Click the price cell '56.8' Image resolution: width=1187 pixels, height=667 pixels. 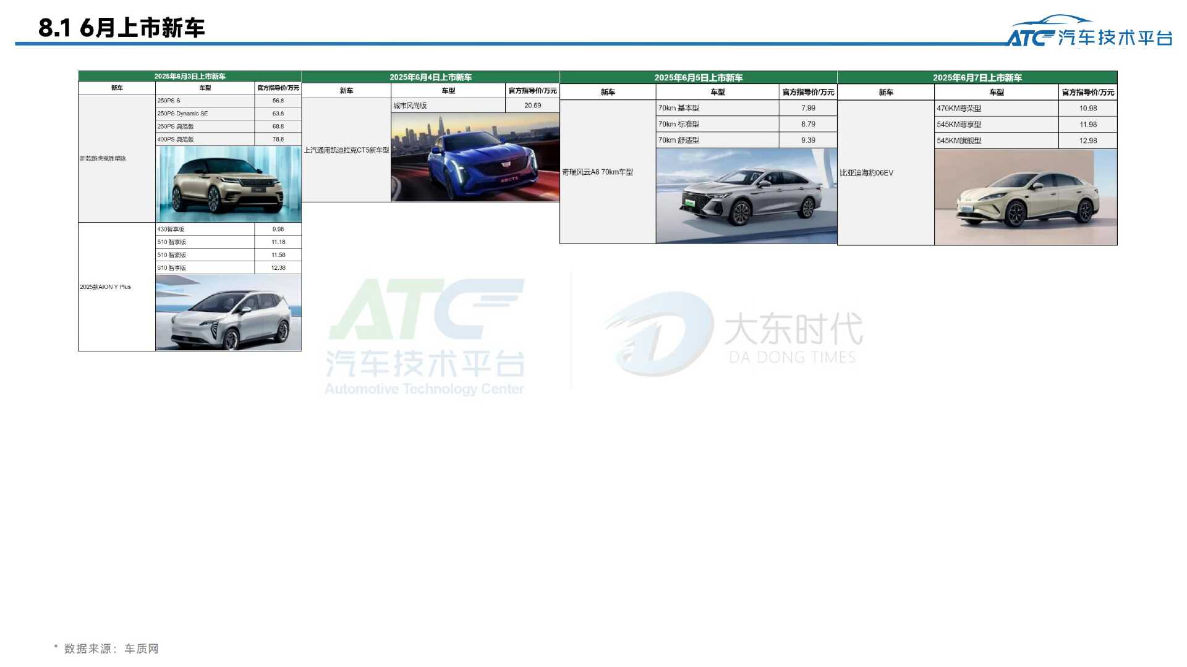(278, 100)
